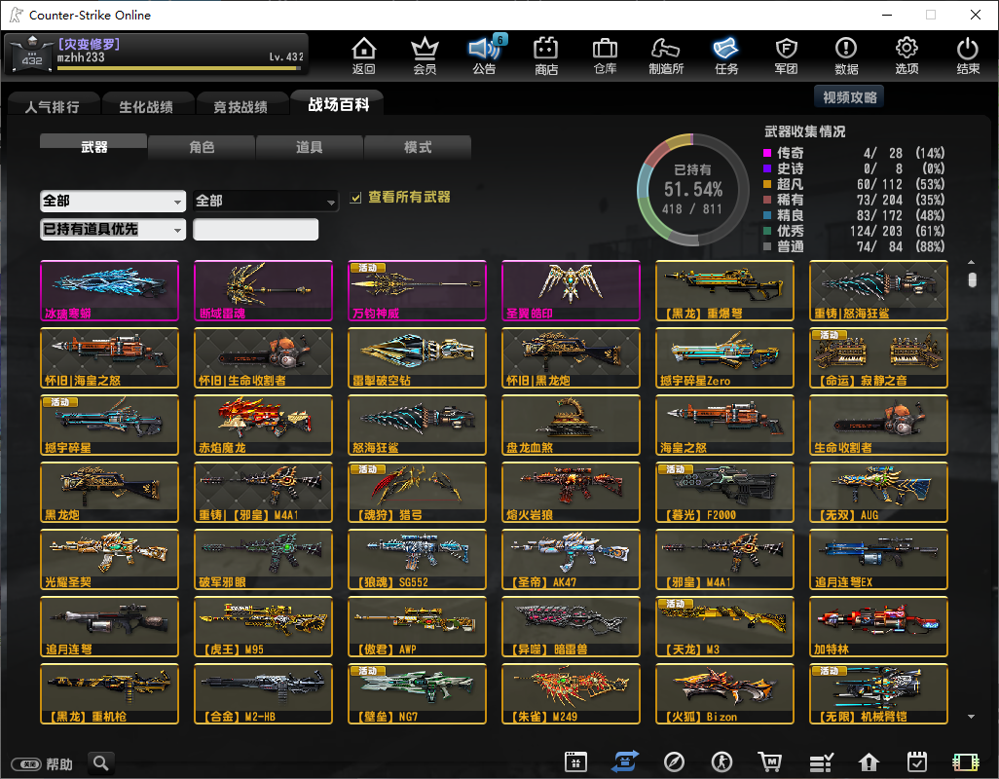Click the weapon name search input field
Viewport: 999px width, 779px height.
pos(255,230)
